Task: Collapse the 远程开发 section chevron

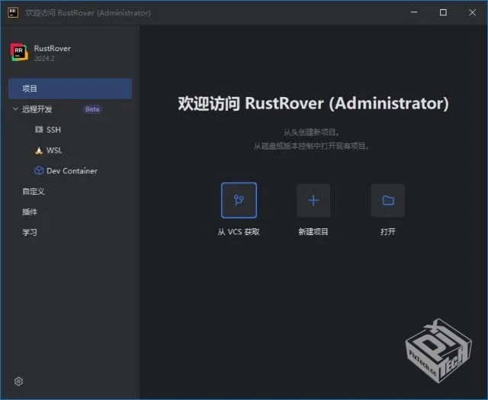Action: point(15,108)
